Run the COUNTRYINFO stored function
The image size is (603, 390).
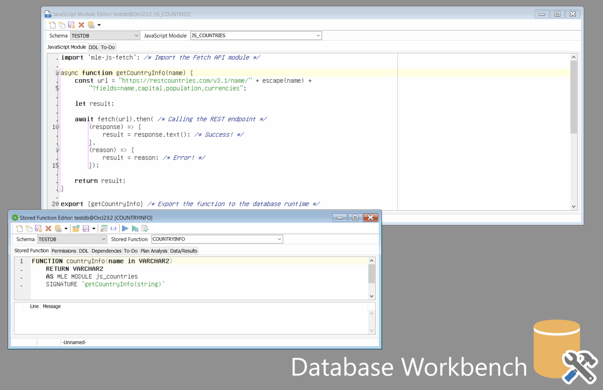click(x=125, y=229)
